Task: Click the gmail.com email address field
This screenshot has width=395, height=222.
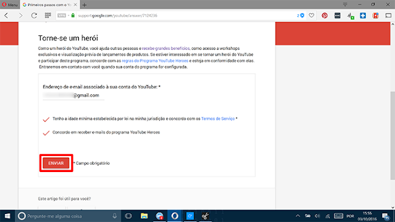Action: click(73, 96)
